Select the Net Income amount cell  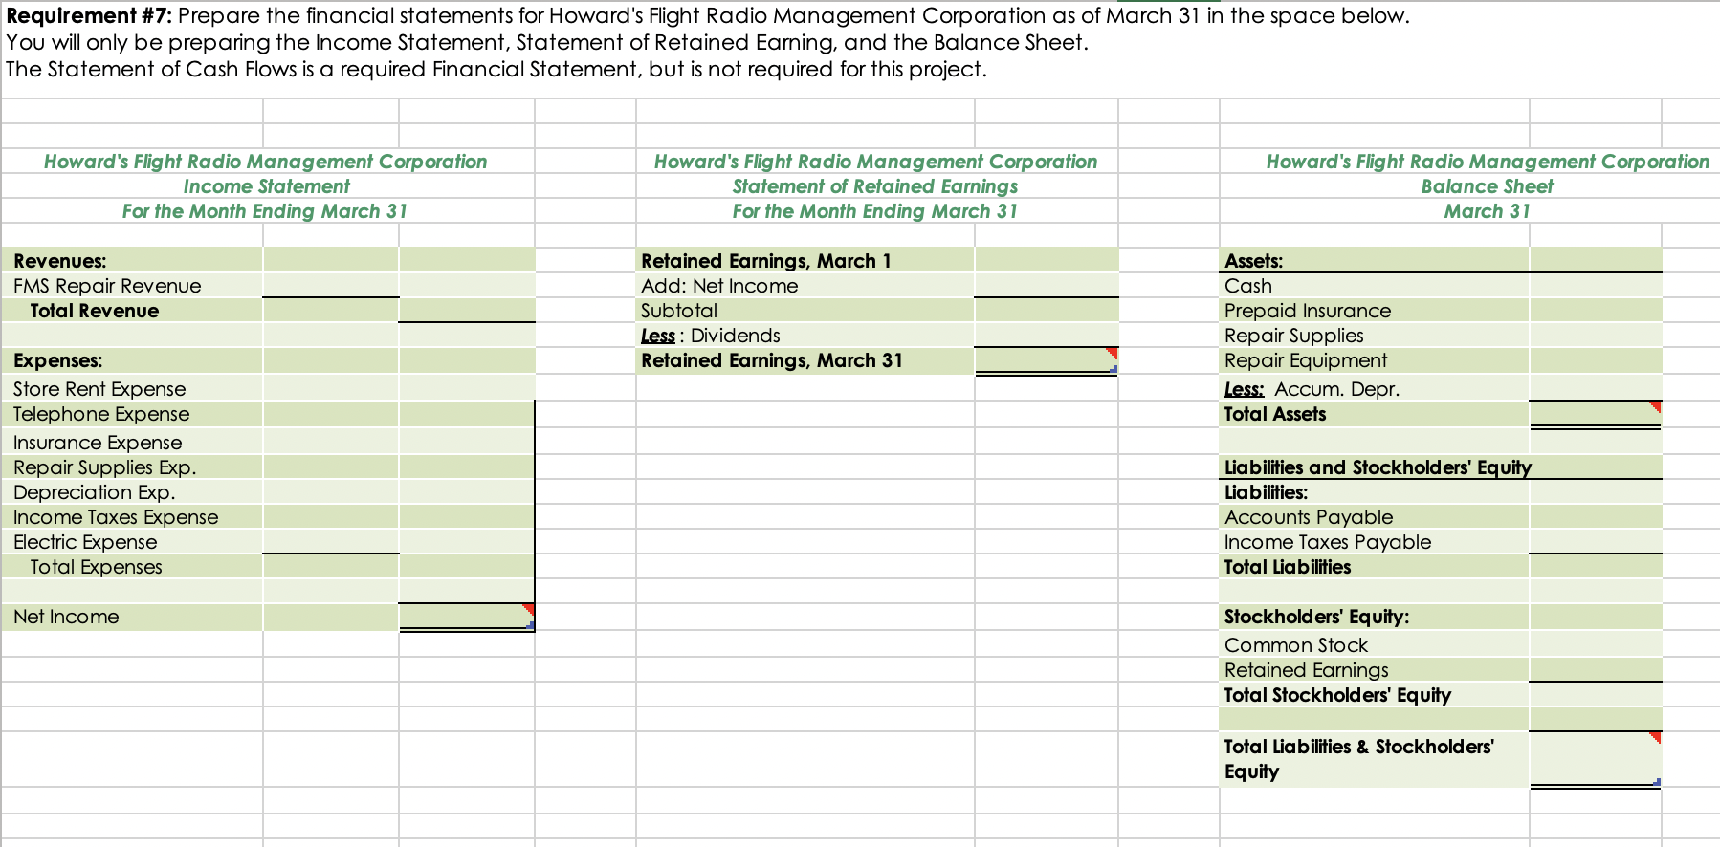467,617
